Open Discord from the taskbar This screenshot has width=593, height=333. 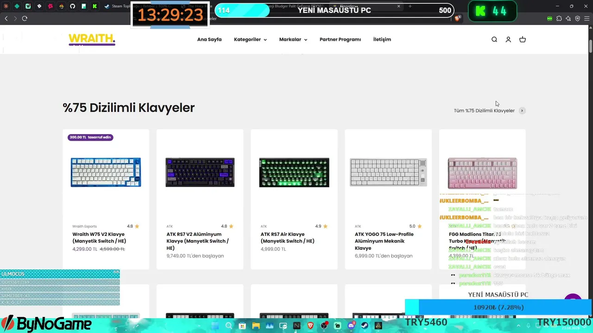pos(351,326)
